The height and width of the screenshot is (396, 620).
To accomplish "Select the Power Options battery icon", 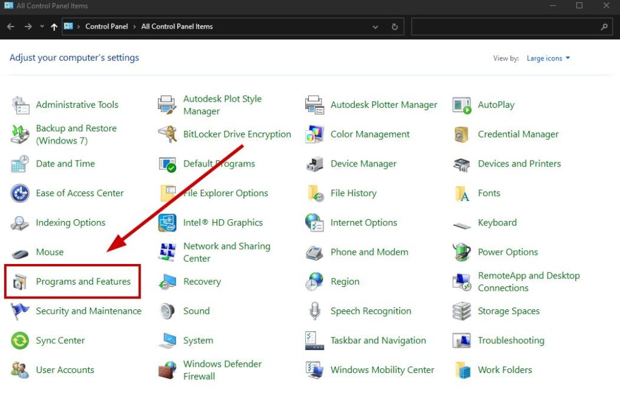I will click(x=462, y=252).
